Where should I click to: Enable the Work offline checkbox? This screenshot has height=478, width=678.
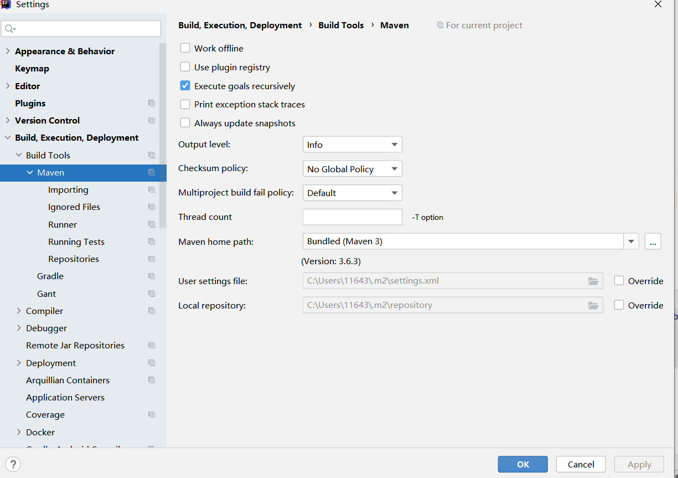[185, 48]
